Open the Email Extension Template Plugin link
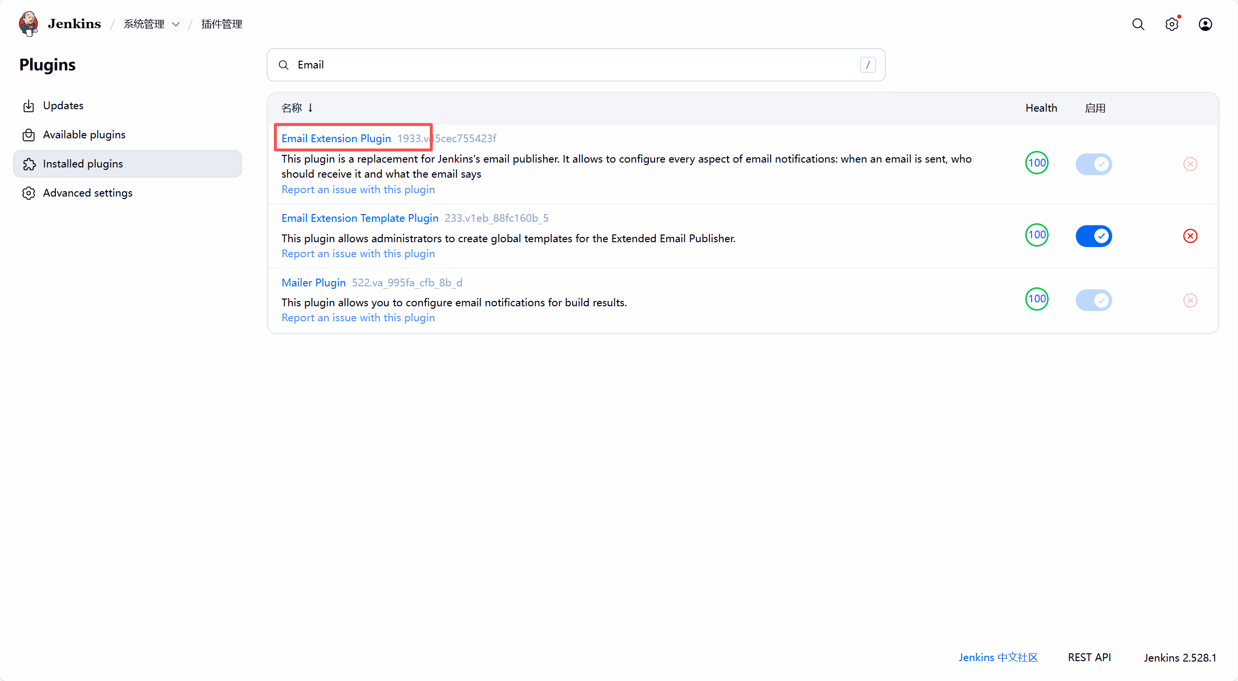The height and width of the screenshot is (681, 1238). [x=359, y=218]
